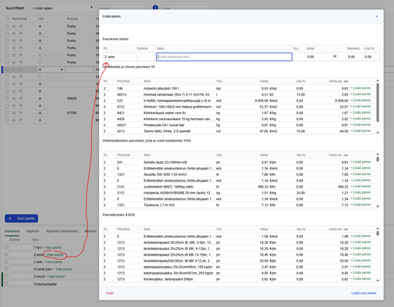Click Hae panos next to 1 työ
This screenshot has width=394, height=307.
[x=53, y=248]
